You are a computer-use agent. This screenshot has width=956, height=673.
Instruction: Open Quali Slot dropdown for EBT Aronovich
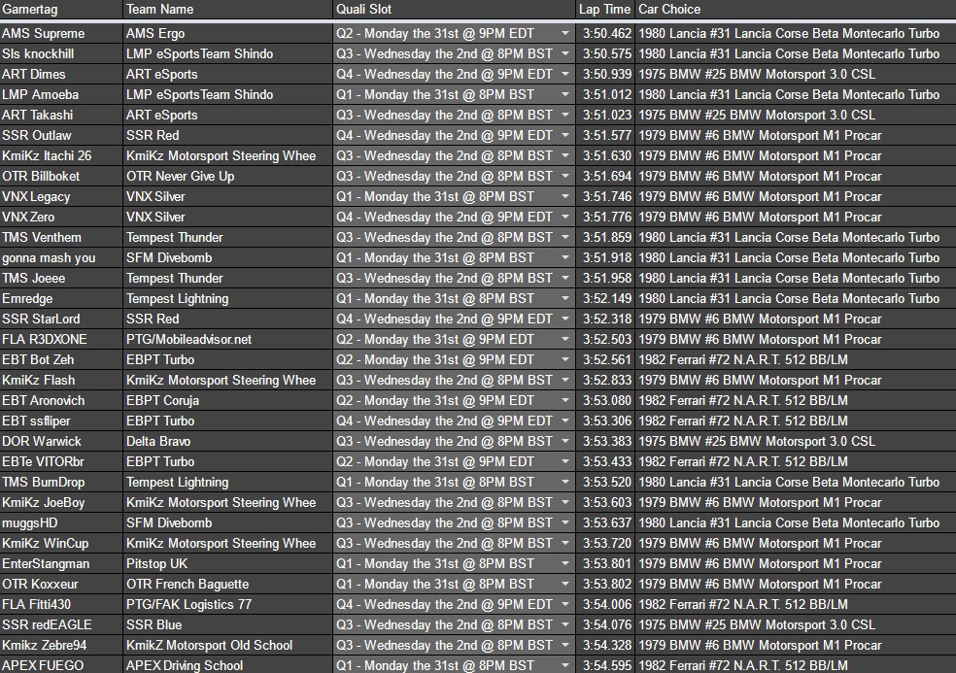tap(565, 400)
